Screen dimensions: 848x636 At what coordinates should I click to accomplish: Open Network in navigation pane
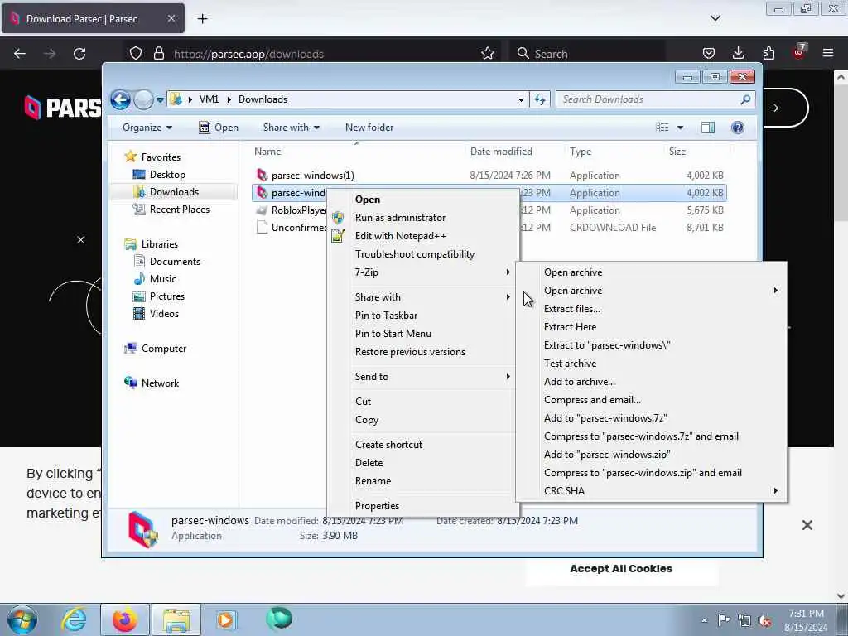[160, 383]
